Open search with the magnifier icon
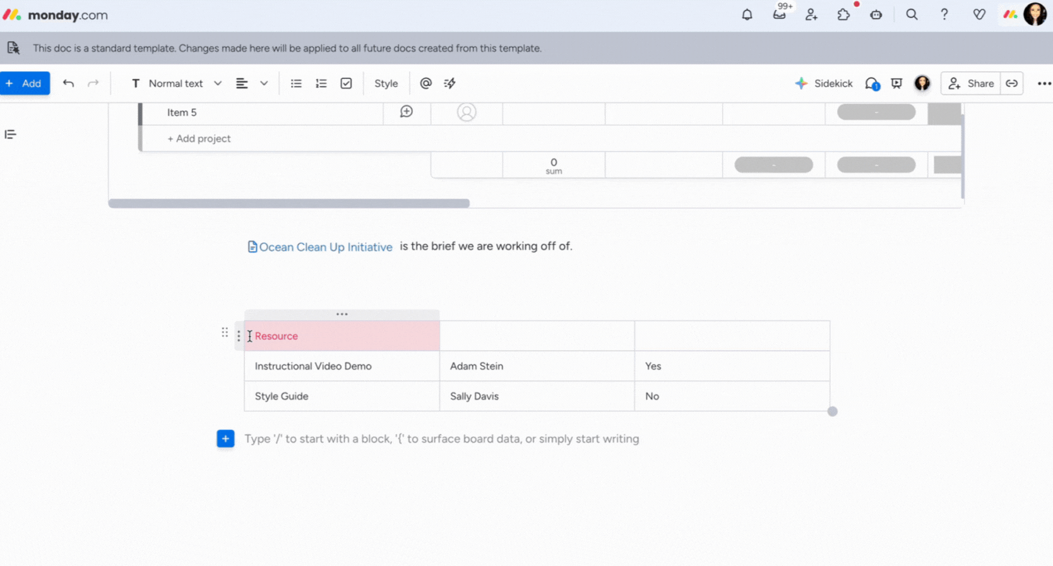This screenshot has width=1053, height=566. (912, 15)
